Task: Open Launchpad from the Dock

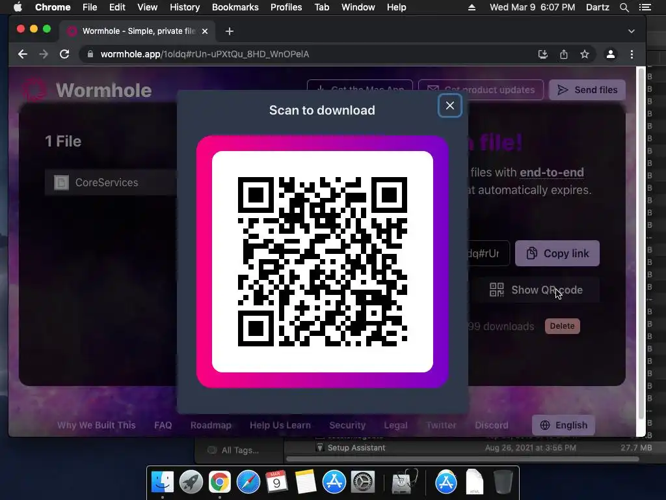Action: [191, 482]
